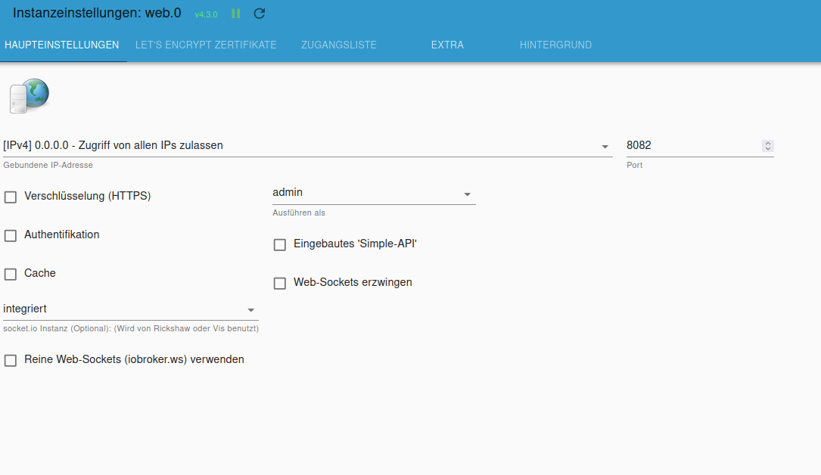Expand the Ausführen als admin dropdown
This screenshot has height=475, width=821.
373,194
